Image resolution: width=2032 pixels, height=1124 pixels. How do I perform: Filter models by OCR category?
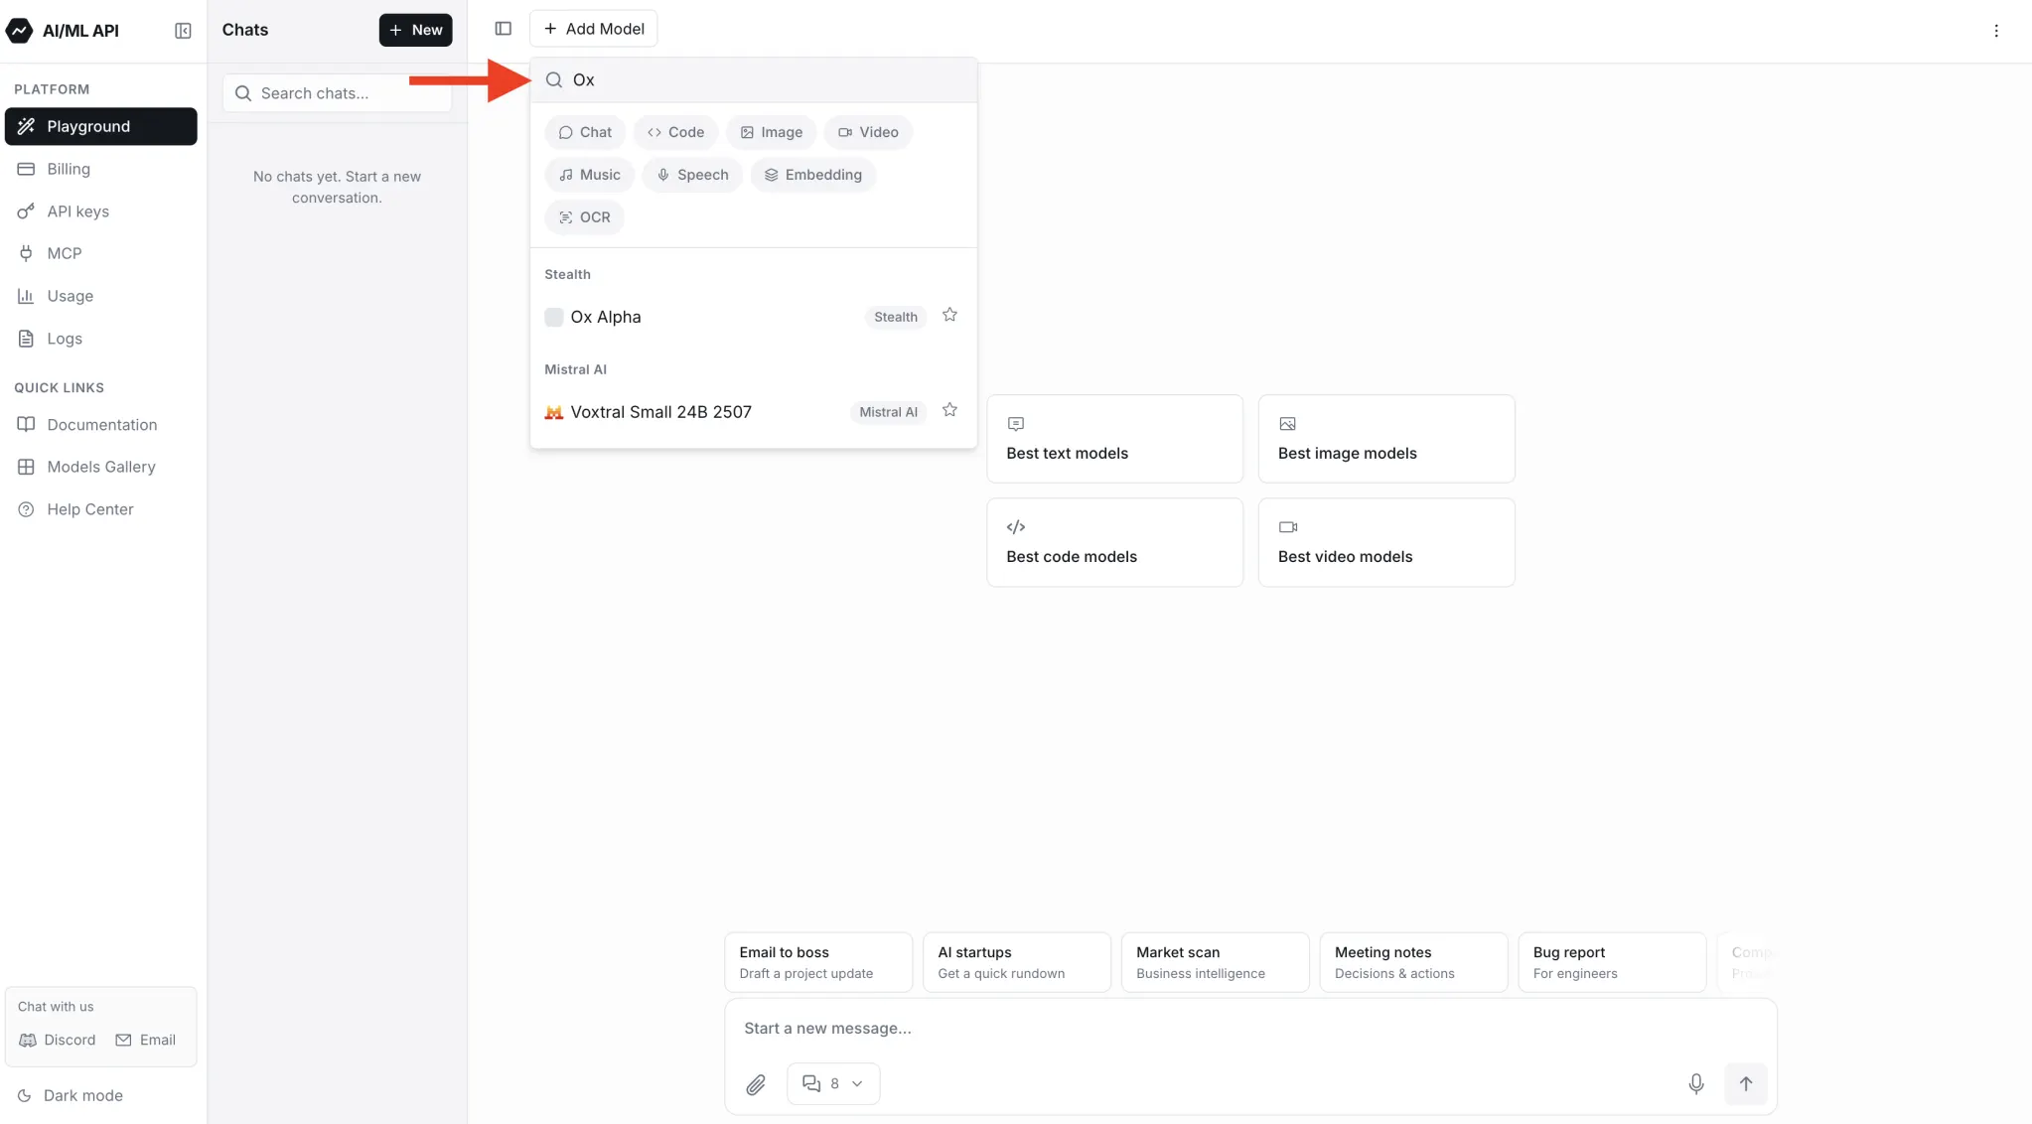[584, 217]
